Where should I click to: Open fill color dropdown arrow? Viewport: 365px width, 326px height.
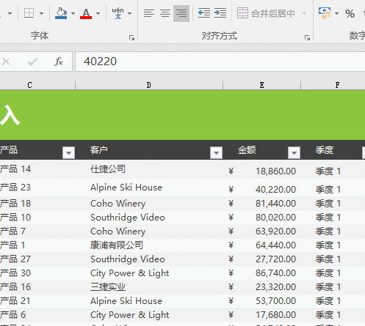73,13
